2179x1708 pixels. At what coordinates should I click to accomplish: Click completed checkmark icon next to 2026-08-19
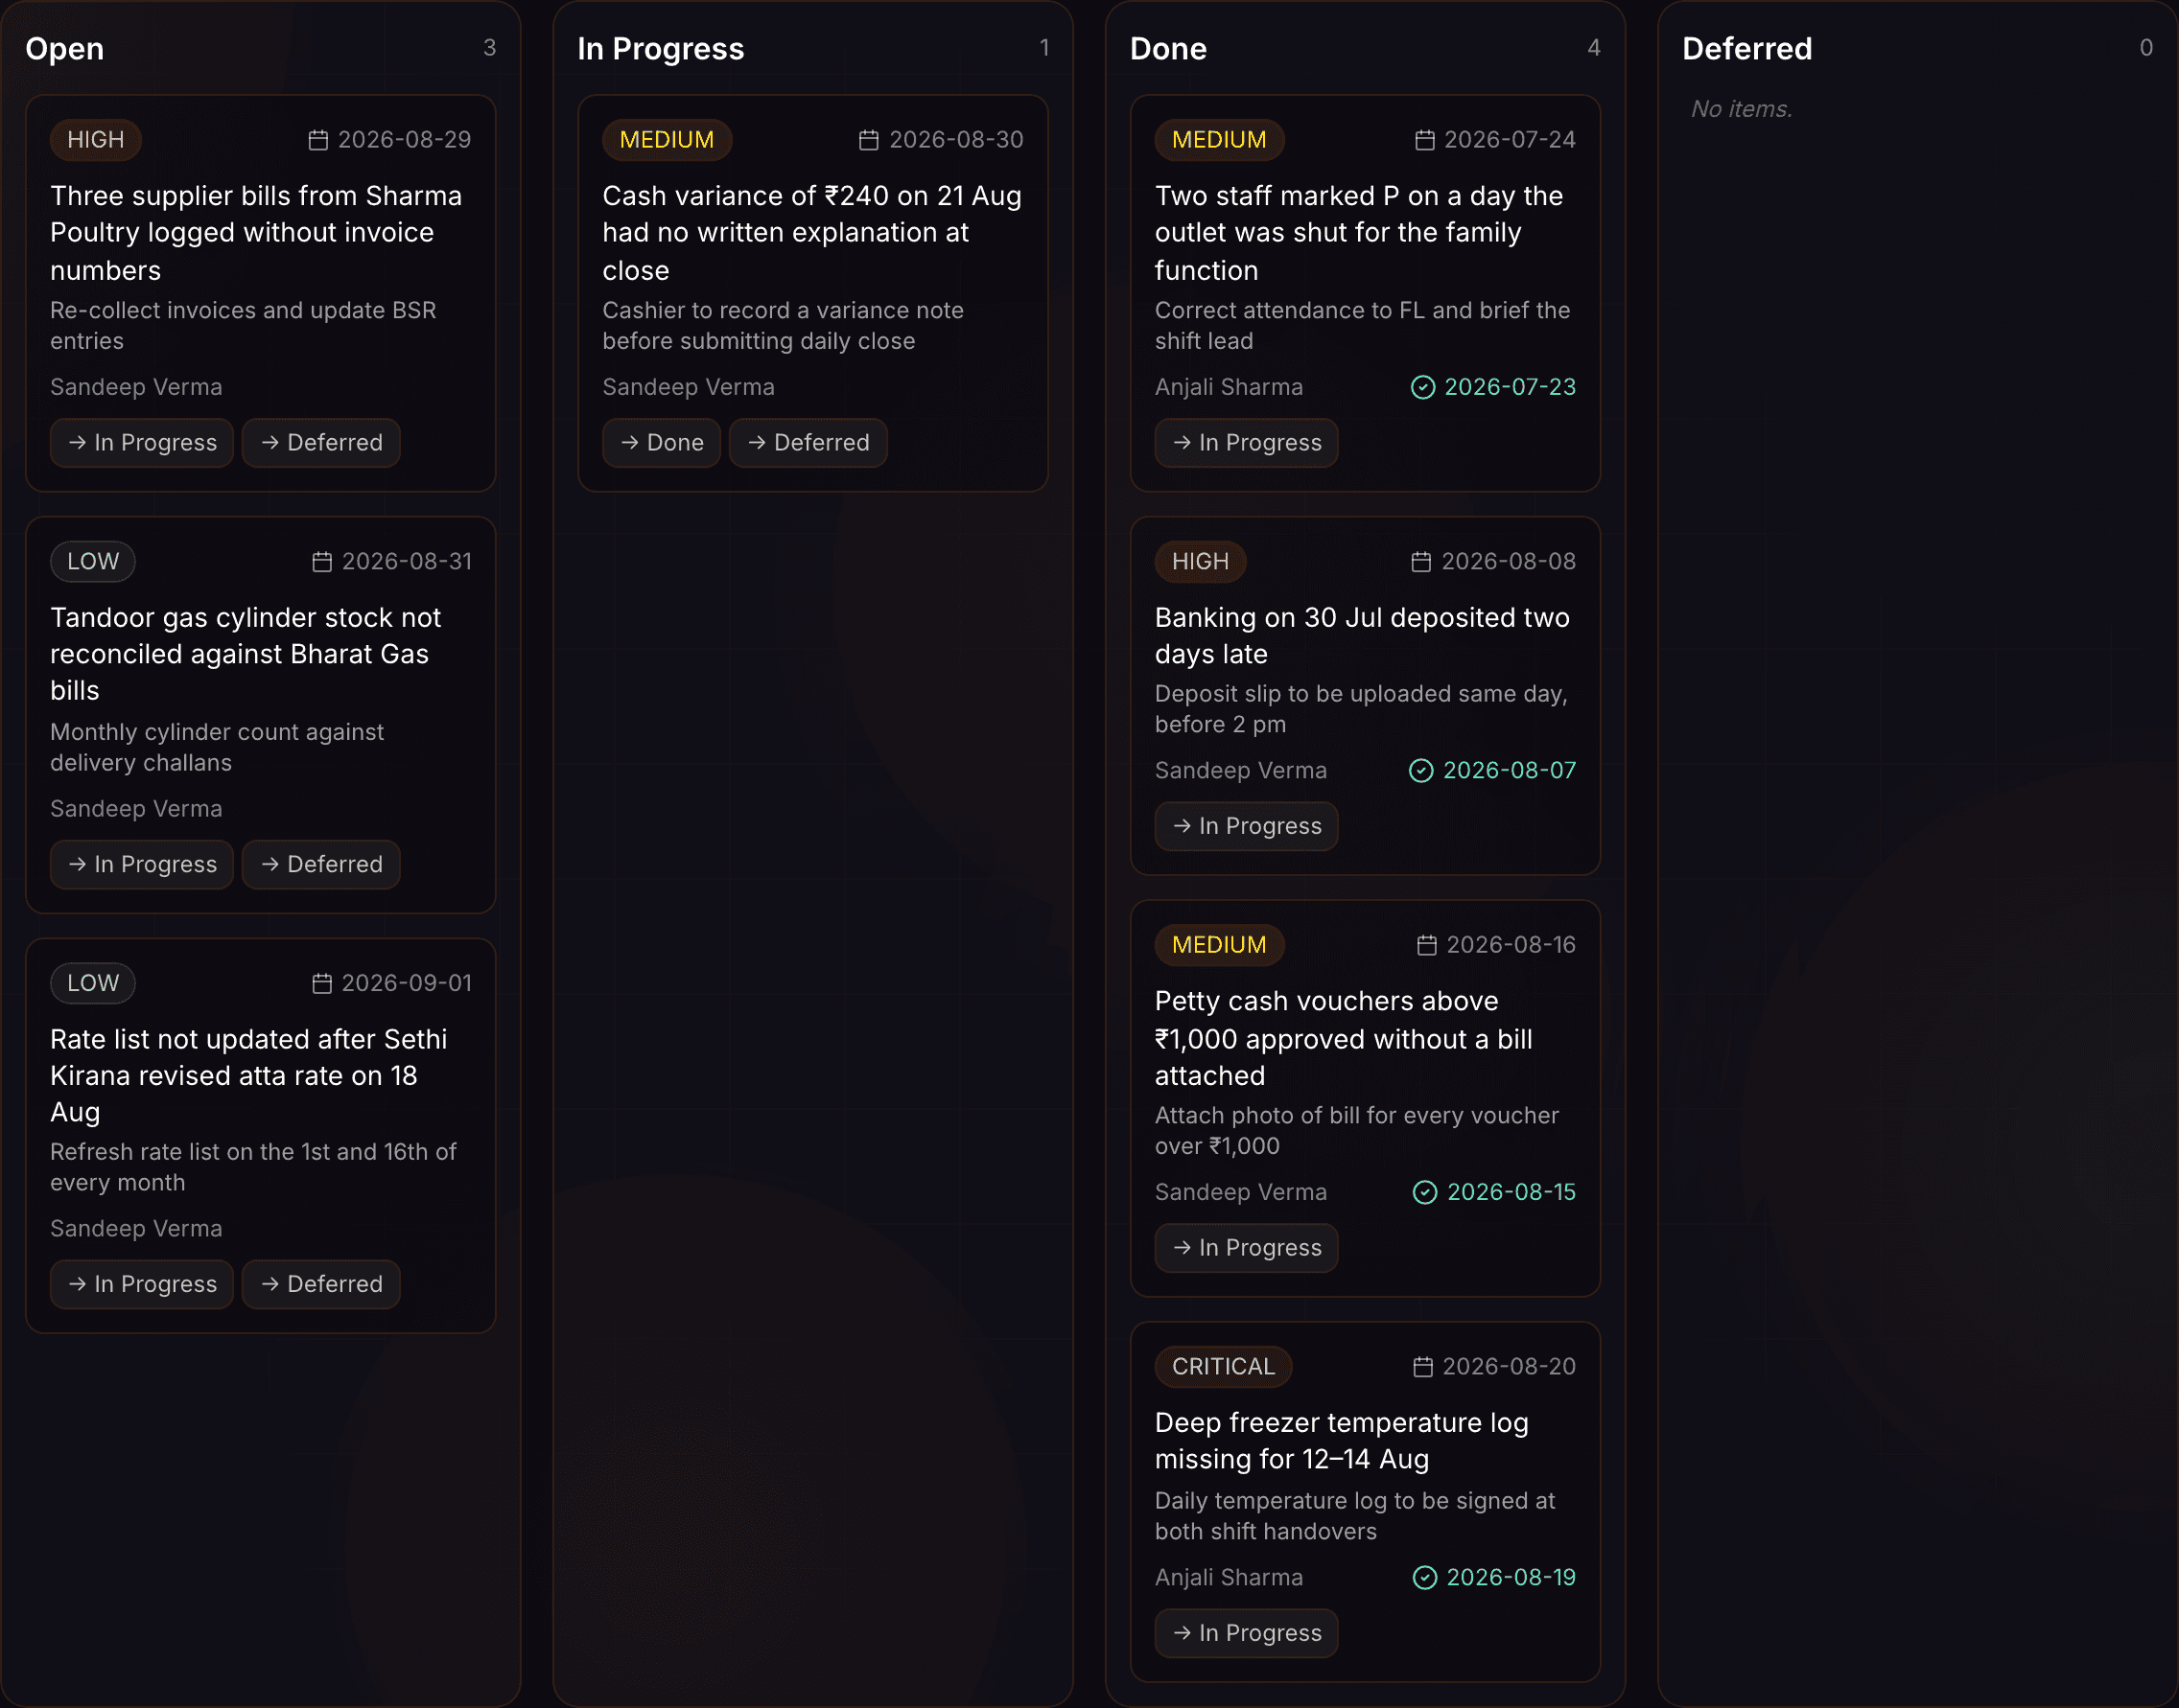1424,1578
